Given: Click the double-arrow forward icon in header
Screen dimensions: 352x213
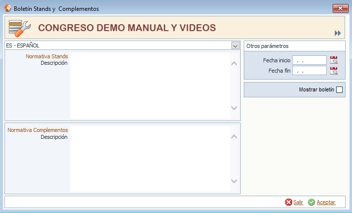Looking at the screenshot, I should 338,33.
